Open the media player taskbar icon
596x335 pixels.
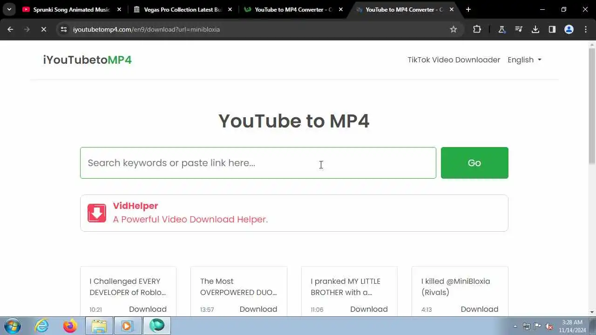(127, 326)
